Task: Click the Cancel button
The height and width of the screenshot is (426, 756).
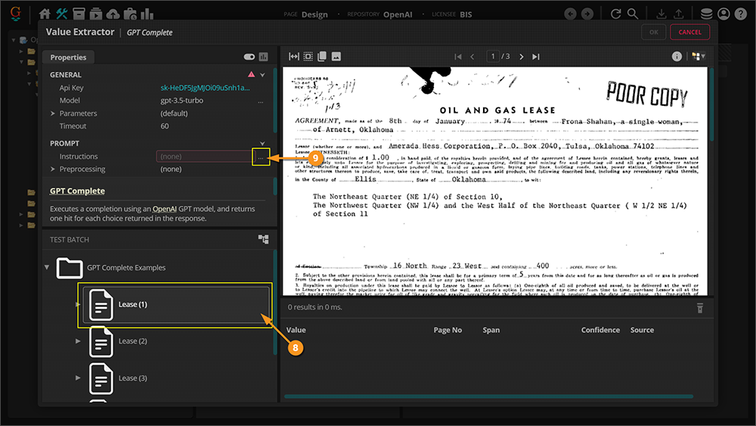Action: (689, 33)
